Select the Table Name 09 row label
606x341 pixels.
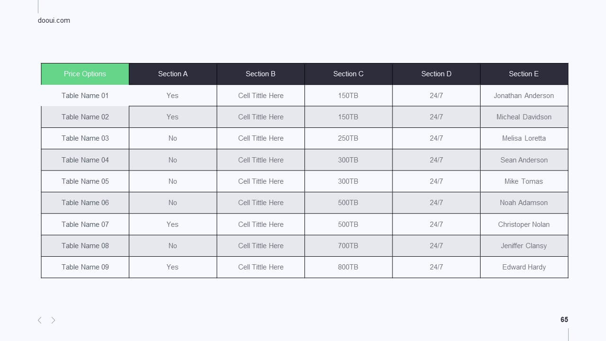85,267
